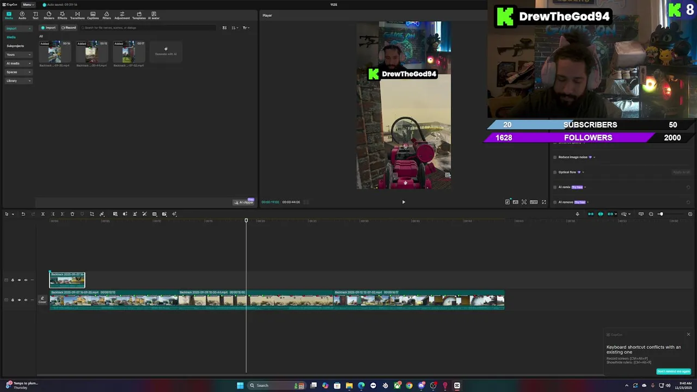This screenshot has height=392, width=697.
Task: Click Don't remind me again button
Action: coord(674,371)
